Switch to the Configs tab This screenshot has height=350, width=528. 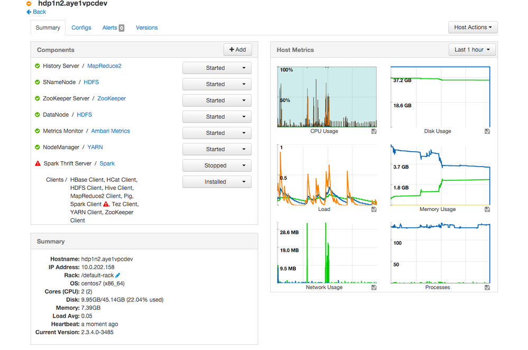coord(81,27)
